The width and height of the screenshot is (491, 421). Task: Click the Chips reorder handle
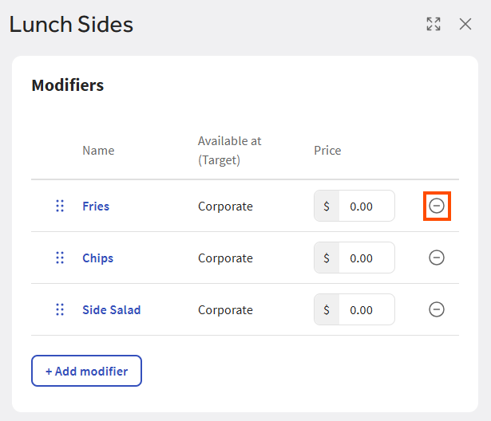click(x=60, y=258)
